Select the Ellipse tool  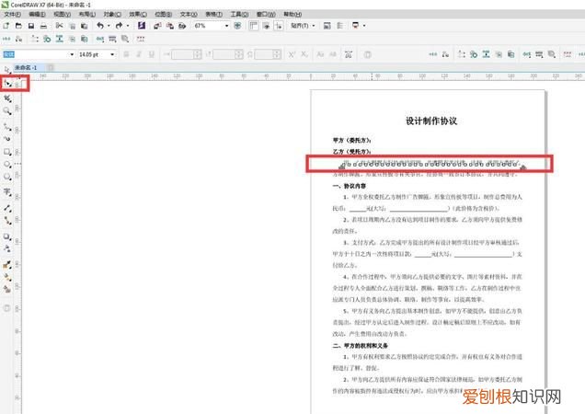point(7,165)
